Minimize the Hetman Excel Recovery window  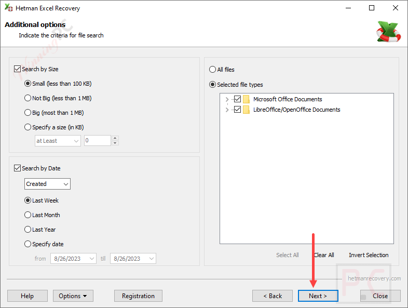(x=348, y=8)
